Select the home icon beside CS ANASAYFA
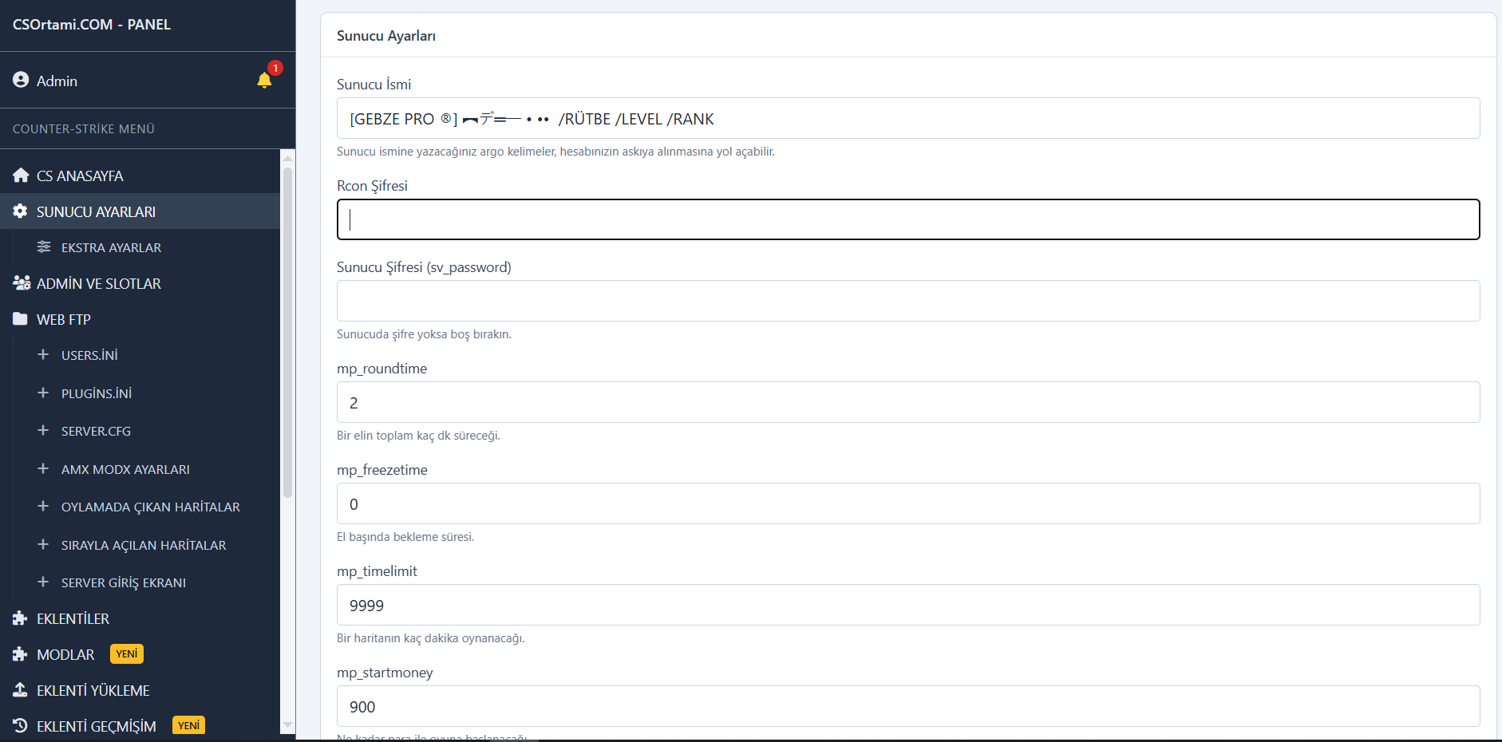 (x=19, y=175)
